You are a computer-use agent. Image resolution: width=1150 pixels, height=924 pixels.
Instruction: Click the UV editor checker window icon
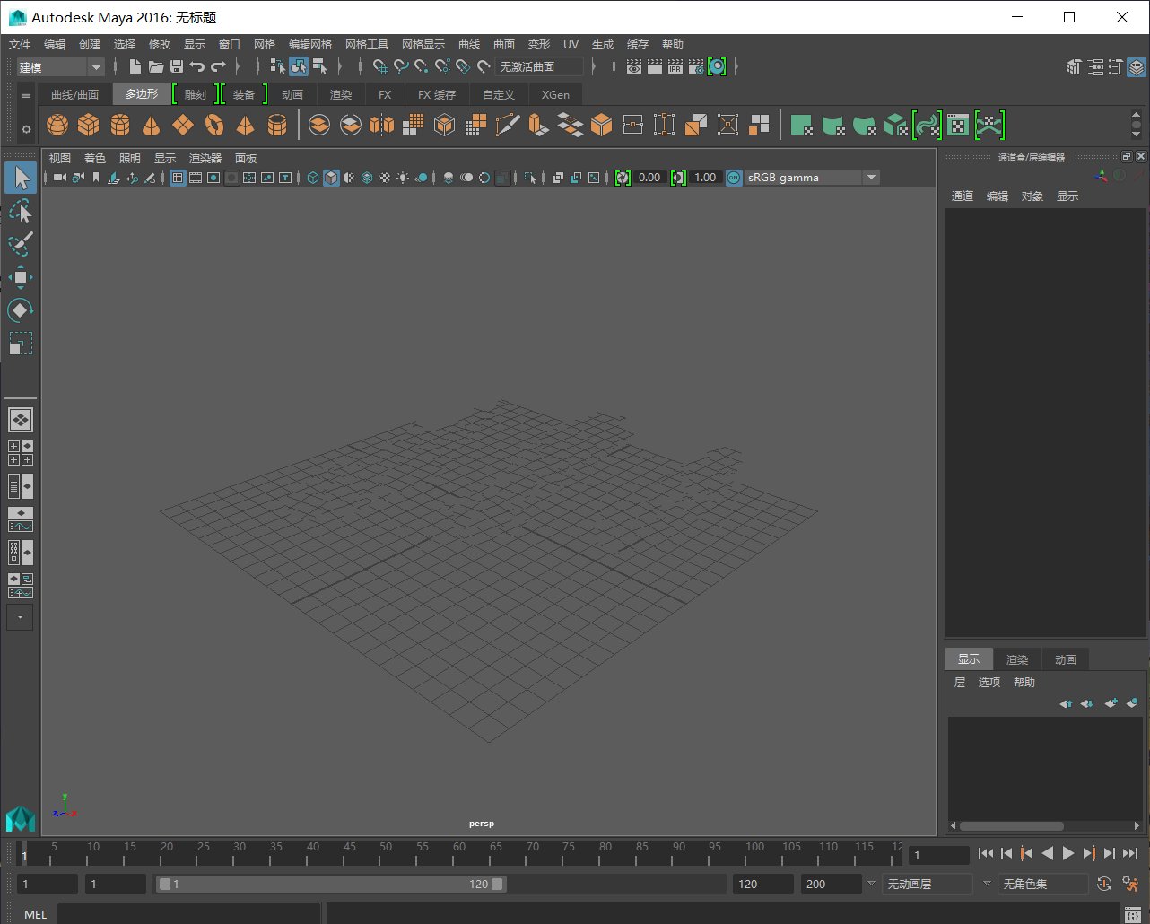[x=958, y=125]
